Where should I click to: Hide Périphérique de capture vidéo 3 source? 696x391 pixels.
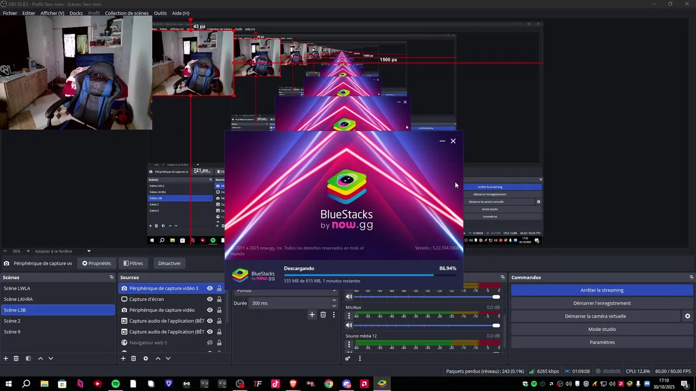click(x=210, y=288)
